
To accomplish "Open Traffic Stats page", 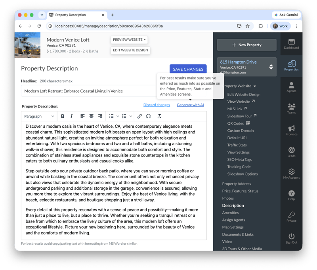I will (x=237, y=145).
